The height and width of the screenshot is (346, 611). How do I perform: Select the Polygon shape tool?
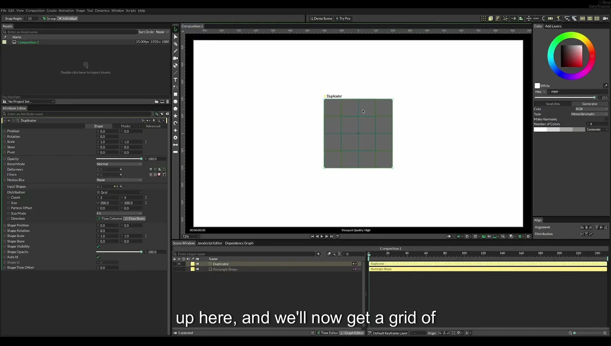click(175, 109)
